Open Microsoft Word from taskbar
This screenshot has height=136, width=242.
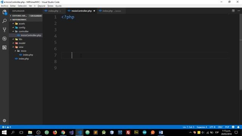[x=161, y=133]
